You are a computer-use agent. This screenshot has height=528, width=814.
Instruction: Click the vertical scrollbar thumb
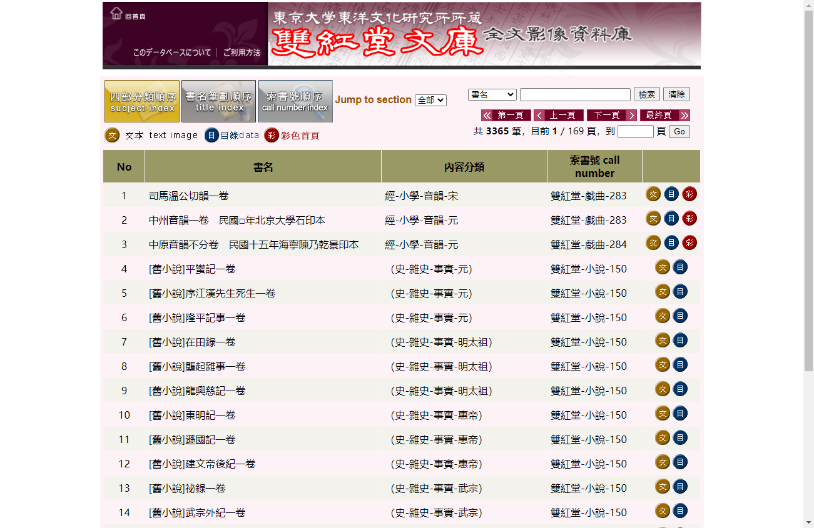pos(808,191)
